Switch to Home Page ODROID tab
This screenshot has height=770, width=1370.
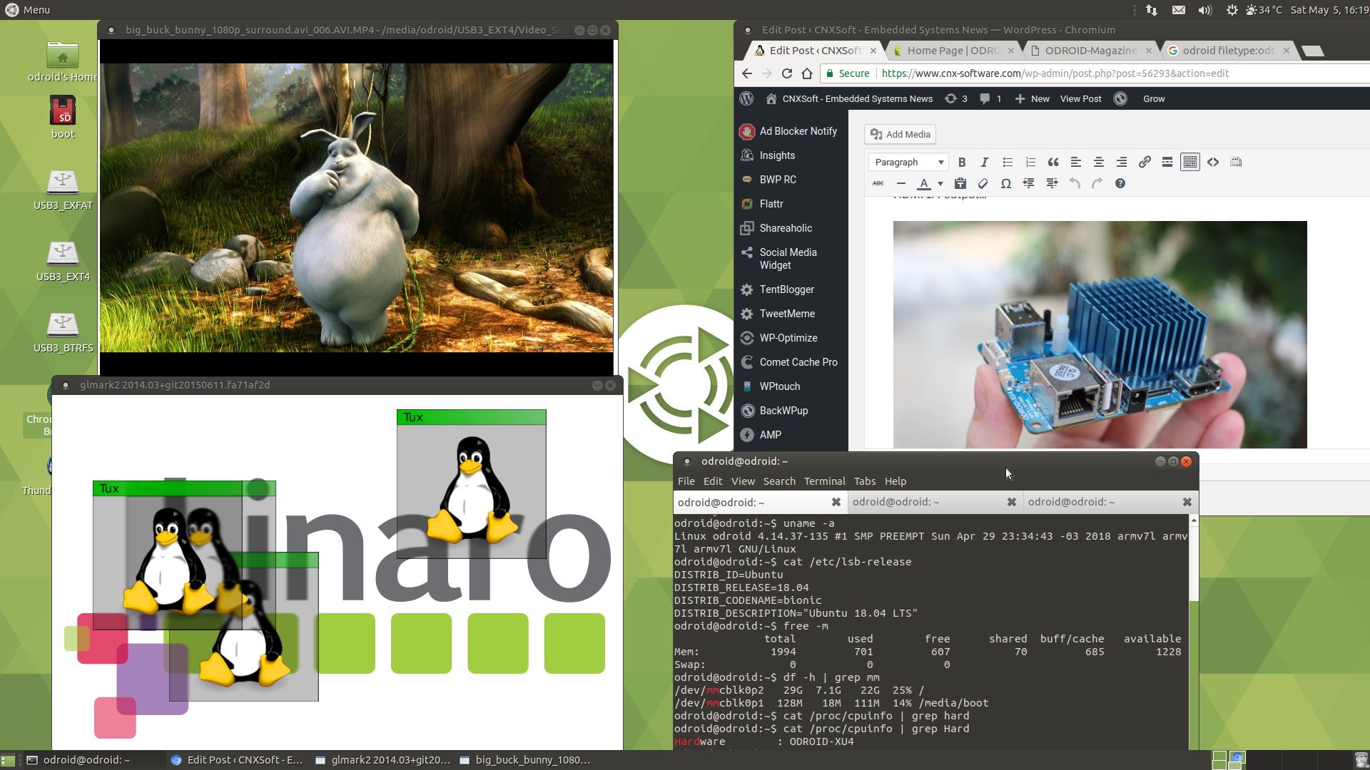[954, 51]
